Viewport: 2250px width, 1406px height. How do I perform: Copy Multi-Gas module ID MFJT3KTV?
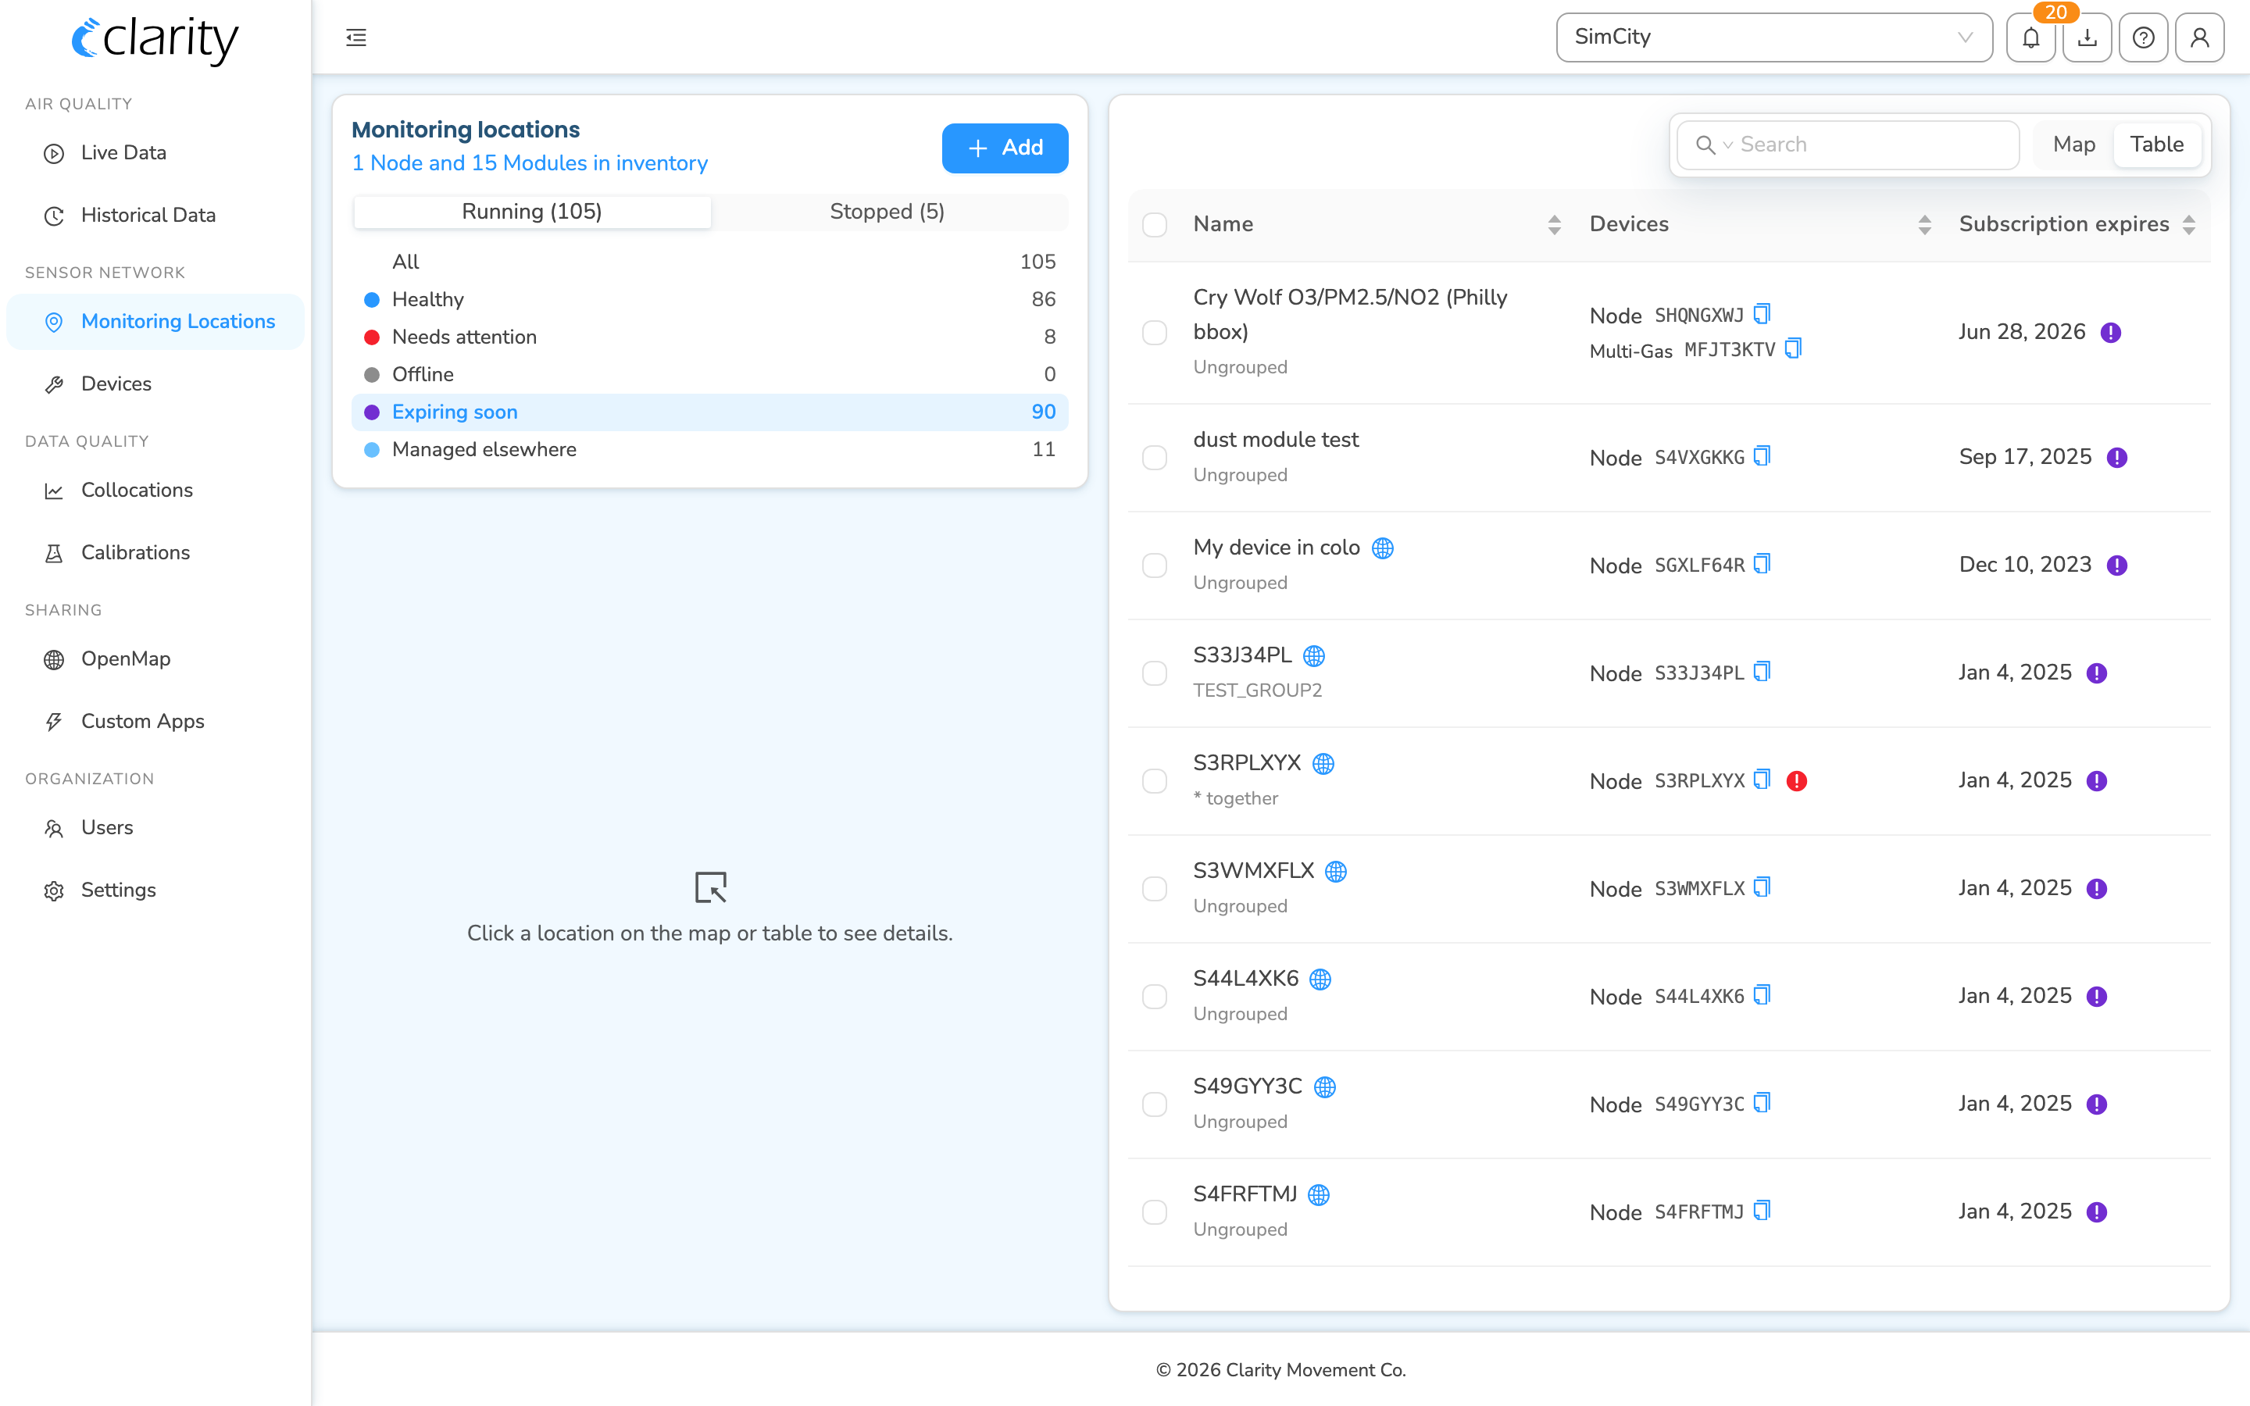pos(1794,348)
